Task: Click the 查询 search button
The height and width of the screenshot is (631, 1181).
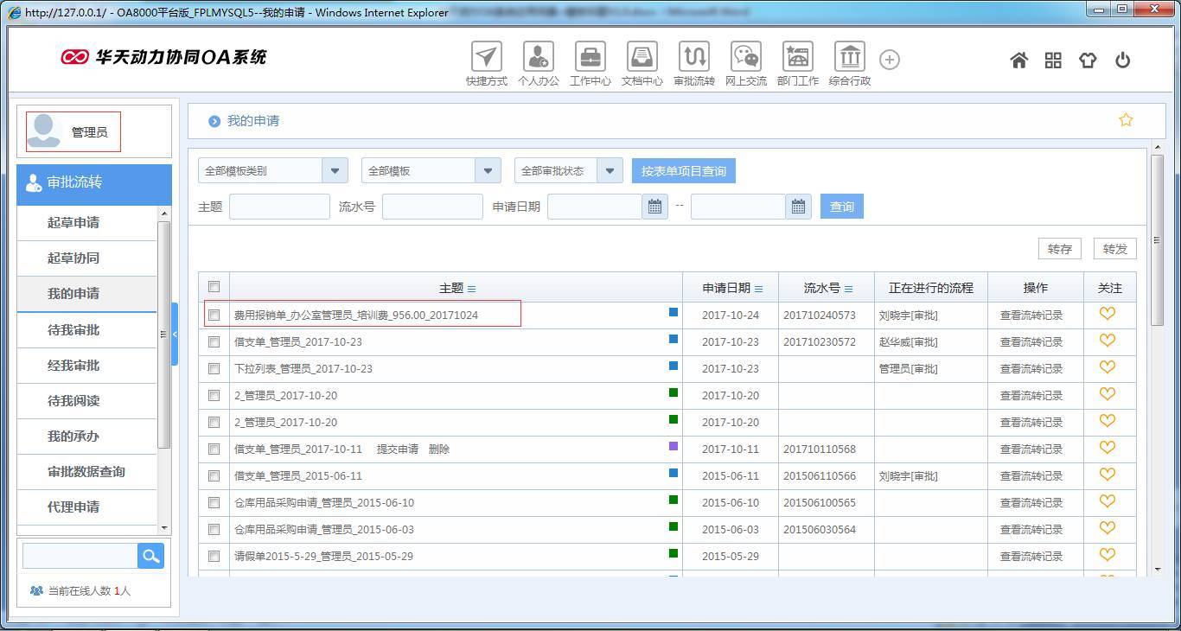Action: click(840, 206)
